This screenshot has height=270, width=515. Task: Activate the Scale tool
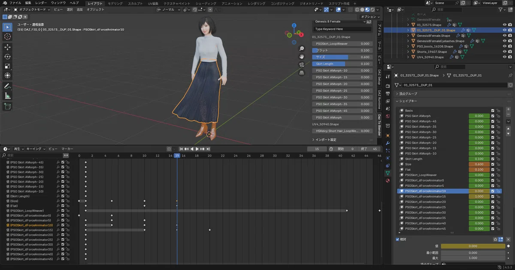tap(8, 66)
